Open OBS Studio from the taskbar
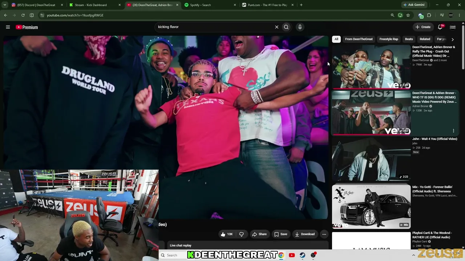Image resolution: width=465 pixels, height=261 pixels. pyautogui.click(x=313, y=255)
